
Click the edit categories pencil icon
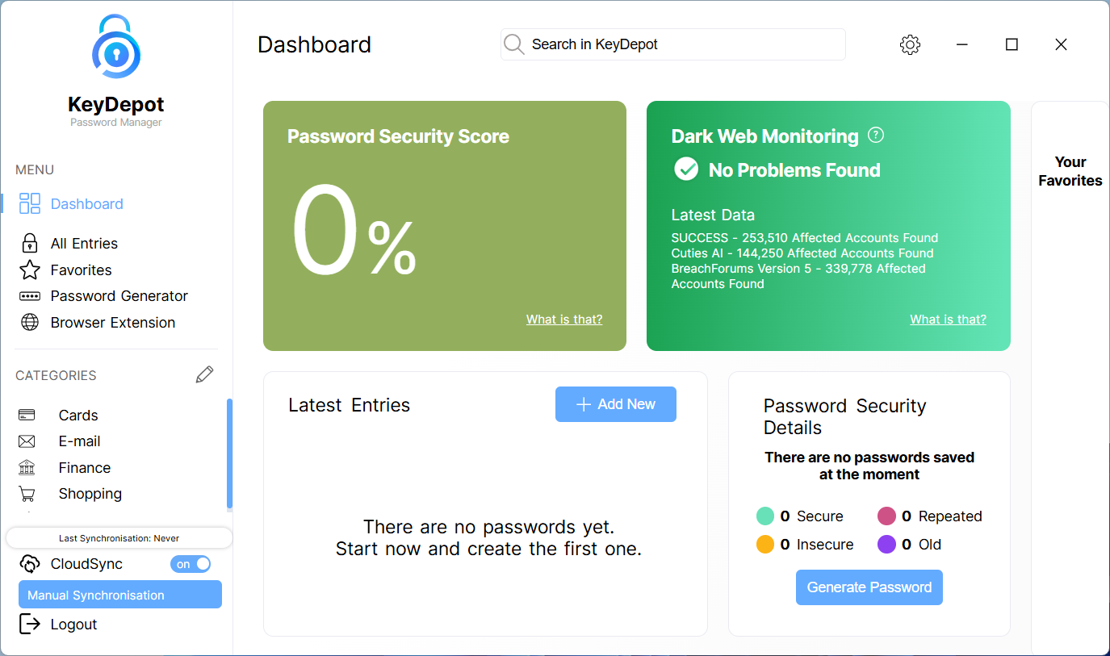pyautogui.click(x=205, y=374)
